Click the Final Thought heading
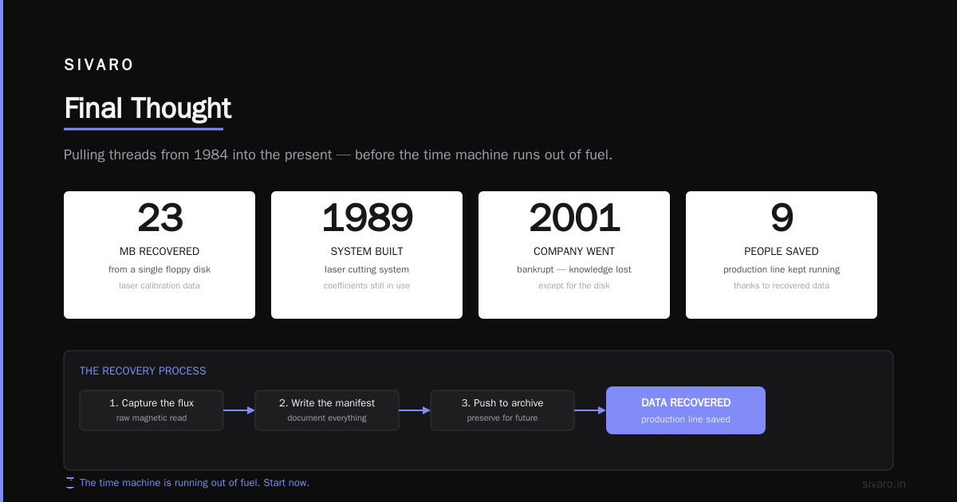 148,108
